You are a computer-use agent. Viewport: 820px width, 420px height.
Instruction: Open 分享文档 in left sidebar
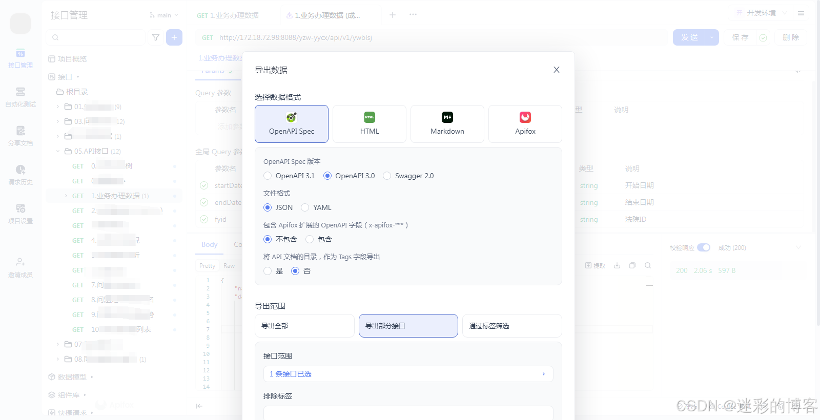[20, 136]
